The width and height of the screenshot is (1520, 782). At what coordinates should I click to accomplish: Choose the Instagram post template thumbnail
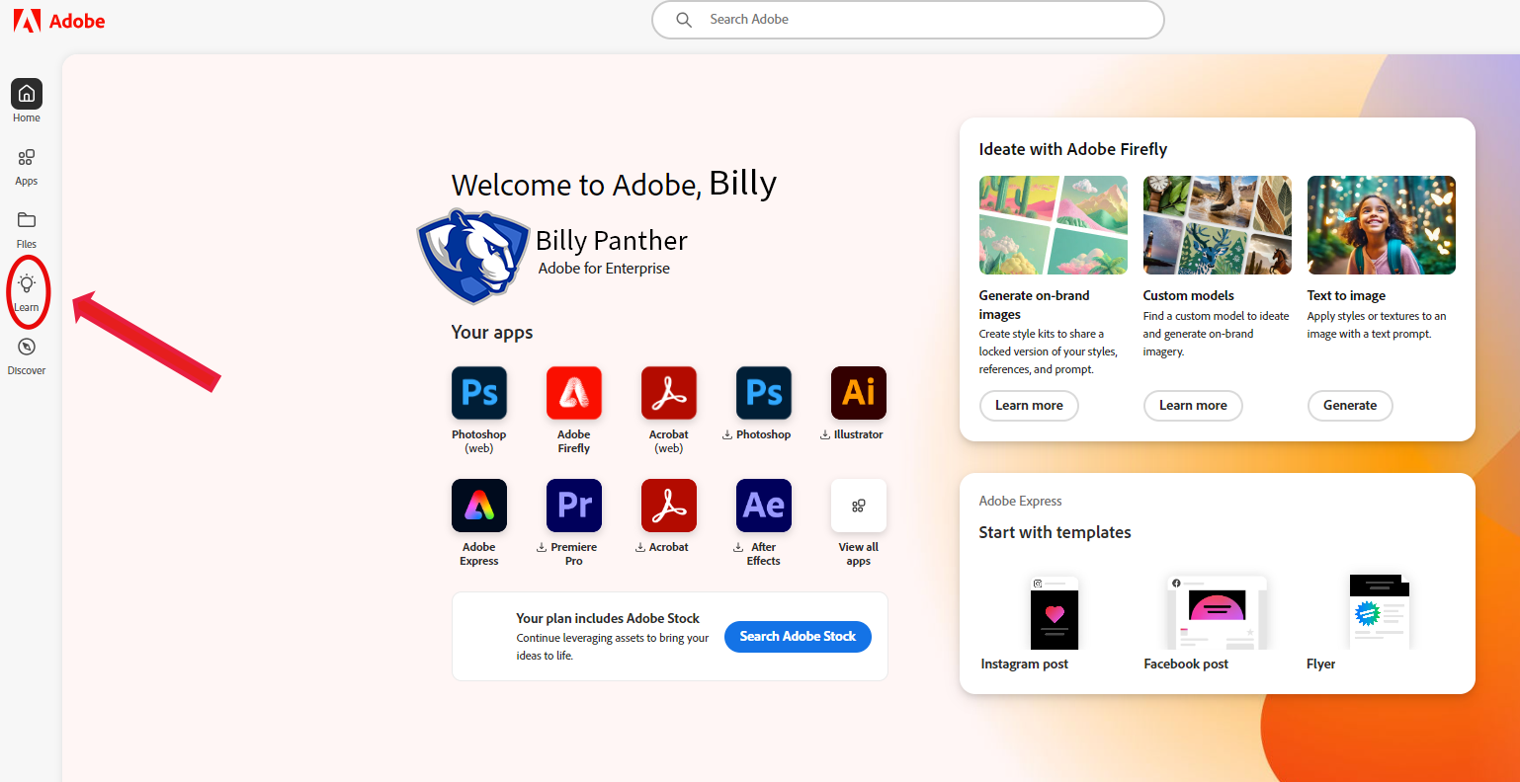point(1055,613)
